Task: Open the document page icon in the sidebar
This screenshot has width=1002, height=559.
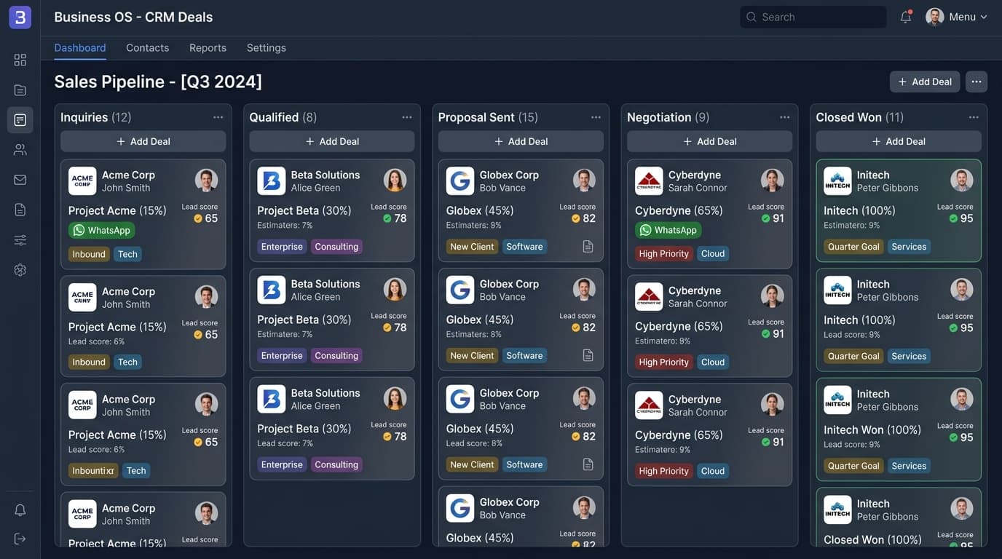Action: pos(20,210)
